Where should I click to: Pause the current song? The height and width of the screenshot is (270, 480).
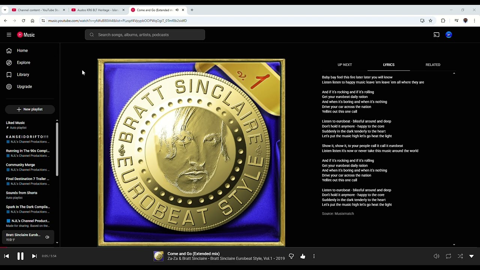20,256
